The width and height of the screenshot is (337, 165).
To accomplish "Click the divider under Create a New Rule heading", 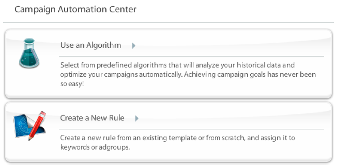I will [191, 129].
